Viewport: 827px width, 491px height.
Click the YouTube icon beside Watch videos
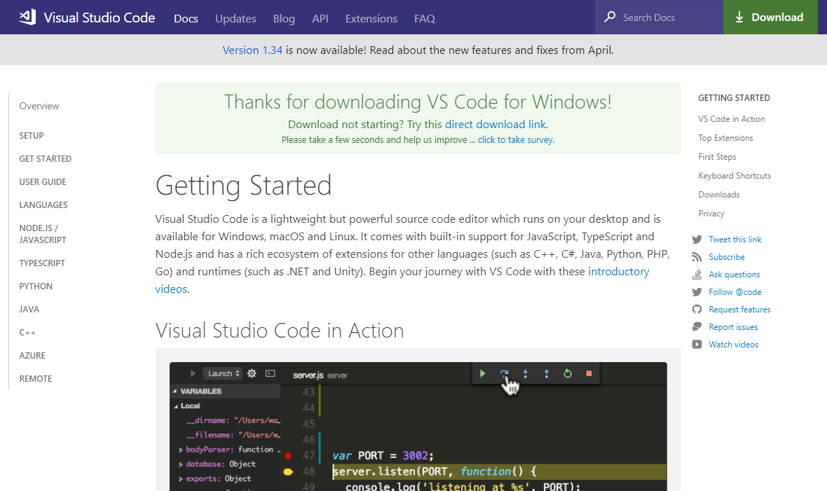point(697,345)
